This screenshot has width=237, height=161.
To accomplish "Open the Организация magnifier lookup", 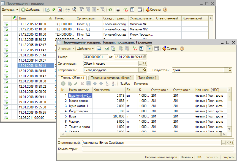I will click(x=145, y=64).
